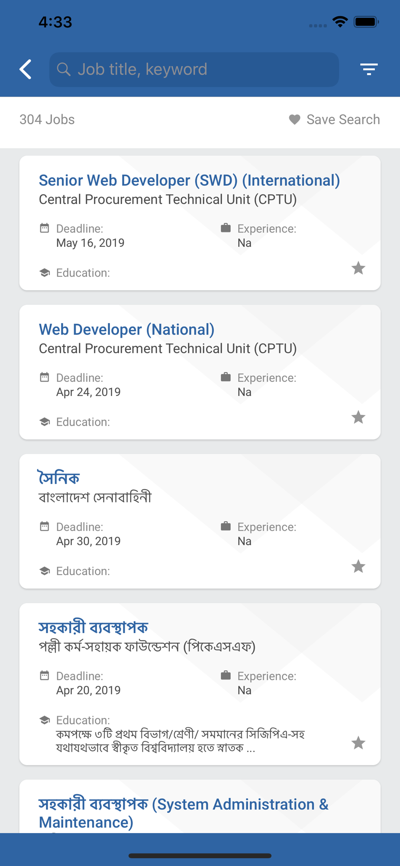Image resolution: width=400 pixels, height=866 pixels.
Task: Star the Web Developer (National) job
Action: pos(358,417)
